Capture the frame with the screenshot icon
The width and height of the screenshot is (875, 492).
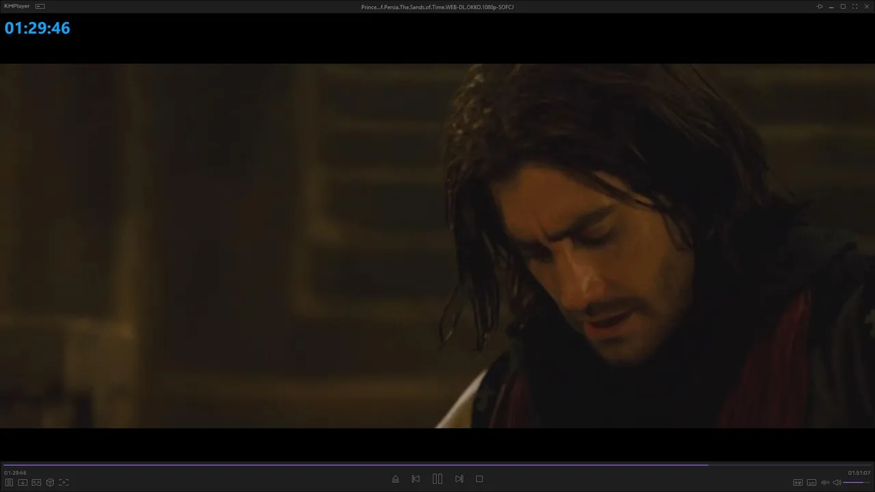click(64, 482)
